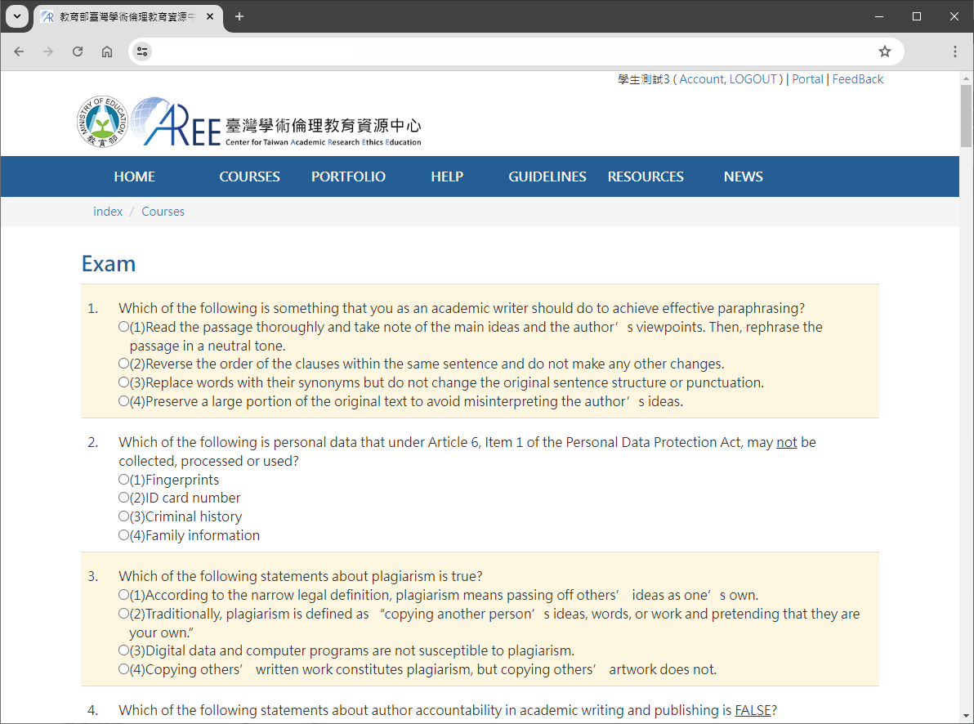Screen dimensions: 974x724
Task: Select option Replace words with synonyms
Action: pos(123,382)
